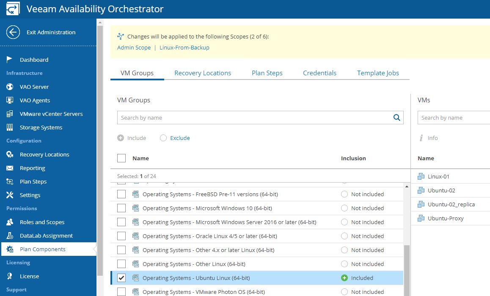Click the Not included status for Other Linux

click(x=362, y=264)
